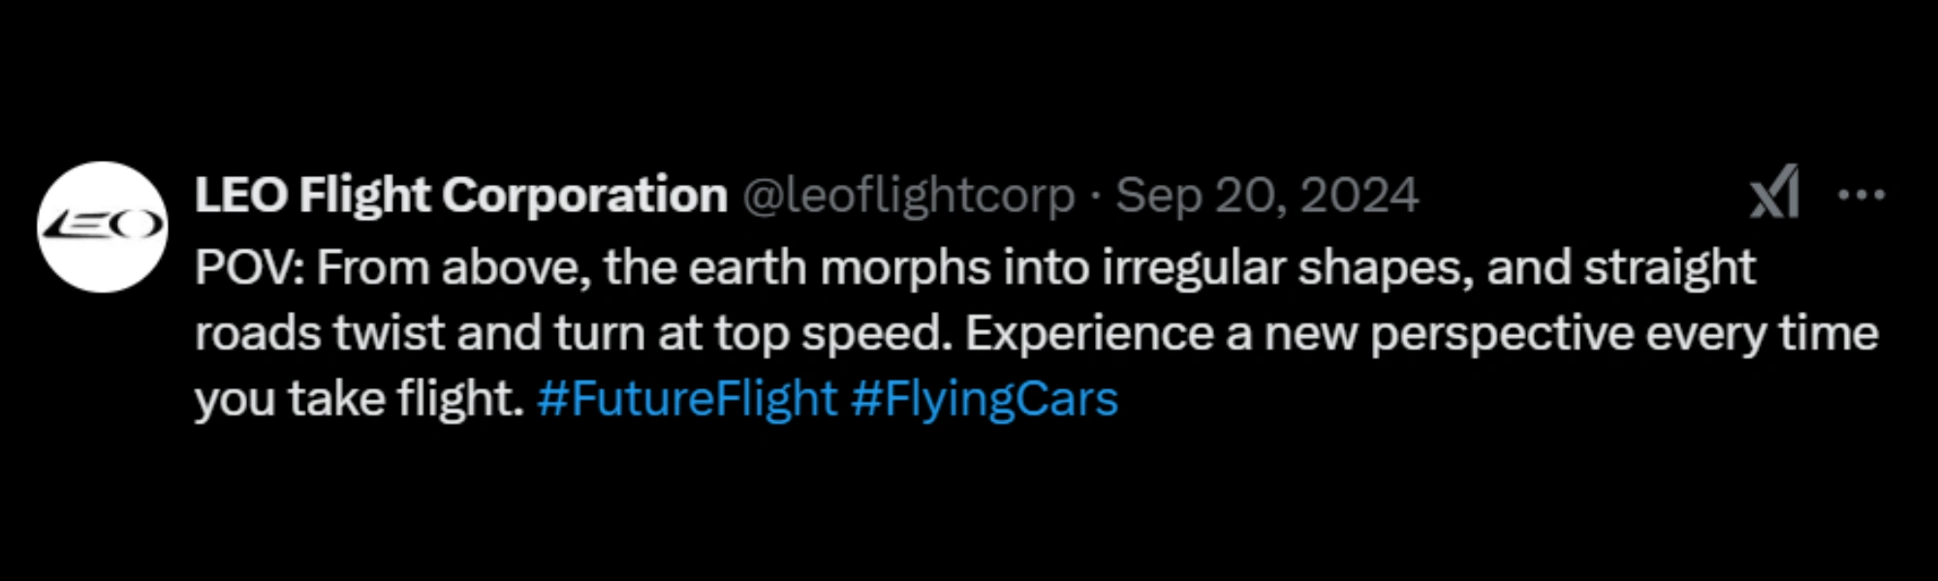The height and width of the screenshot is (581, 1938).
Task: Click the LEO Flight Corporation profile avatar
Action: 103,227
